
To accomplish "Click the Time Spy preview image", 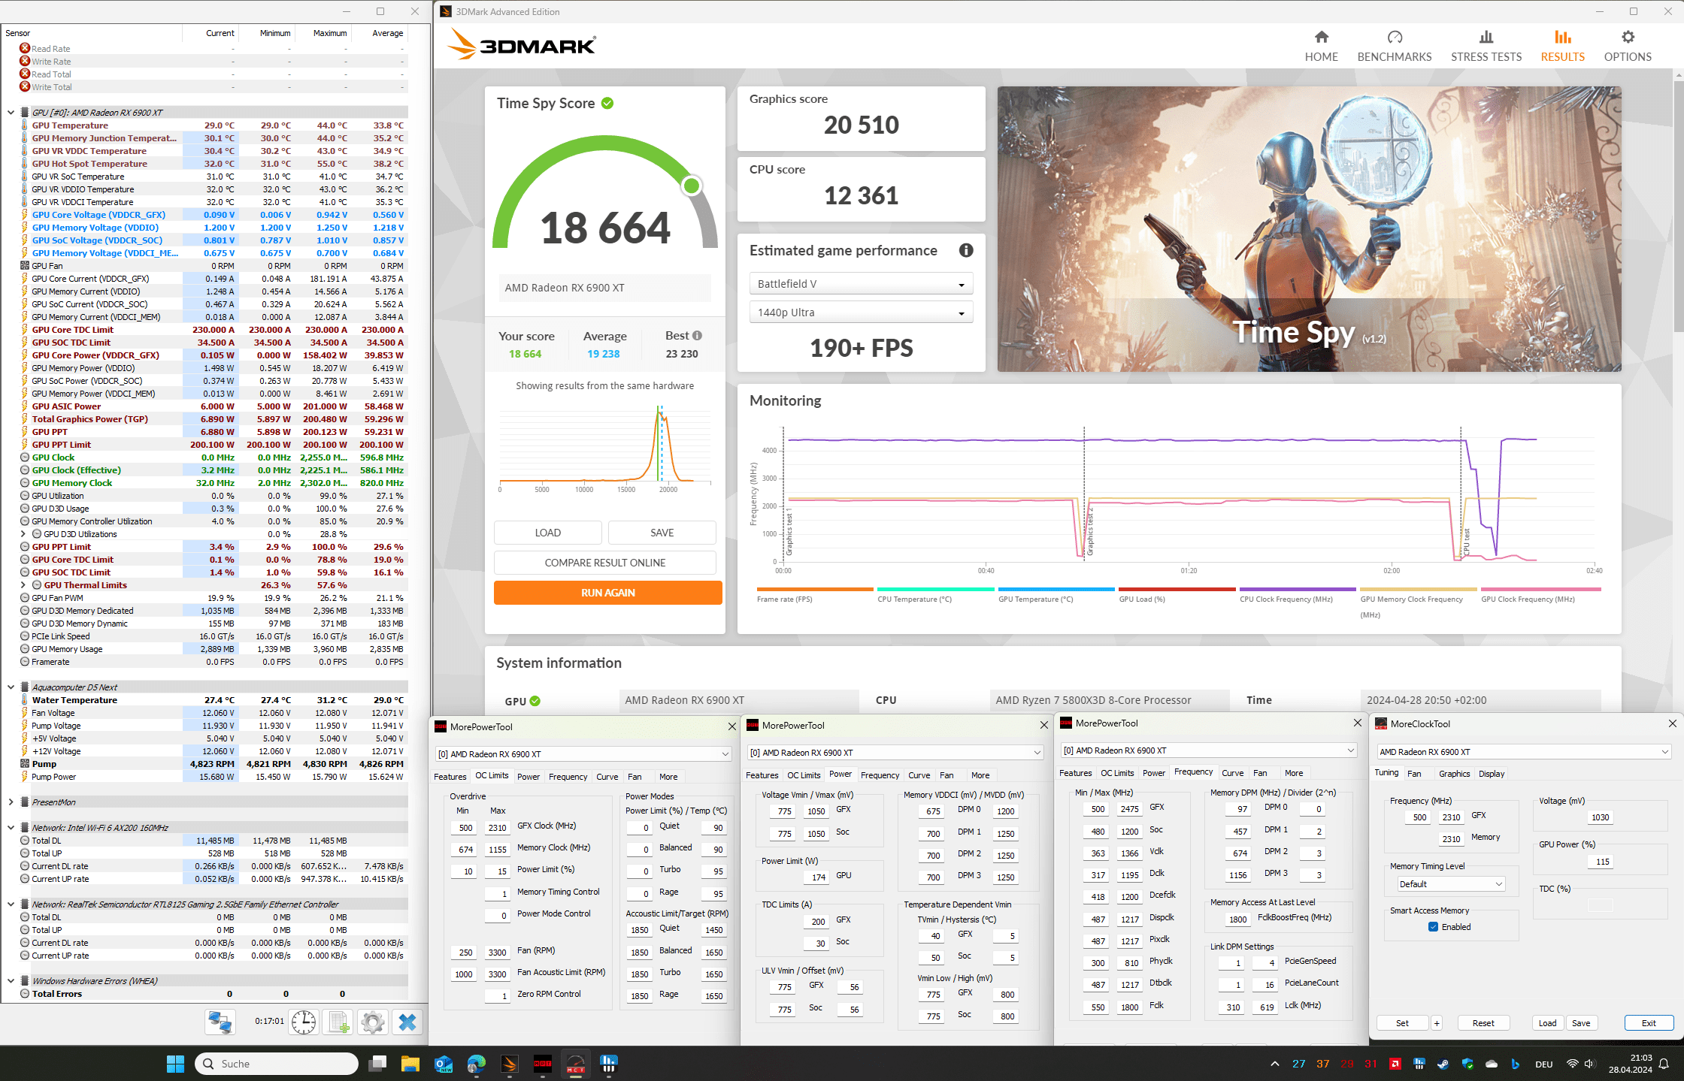I will pyautogui.click(x=1309, y=229).
